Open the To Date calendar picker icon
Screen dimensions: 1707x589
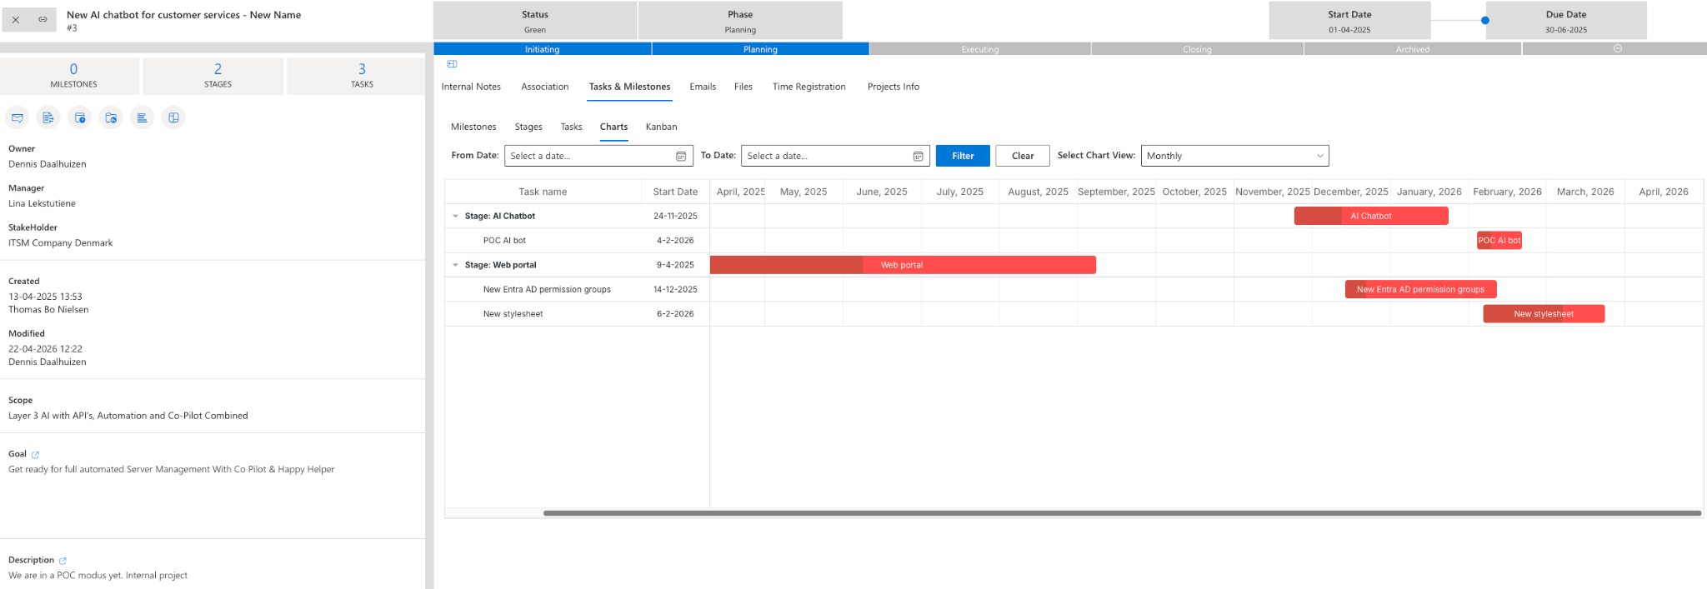pos(918,156)
